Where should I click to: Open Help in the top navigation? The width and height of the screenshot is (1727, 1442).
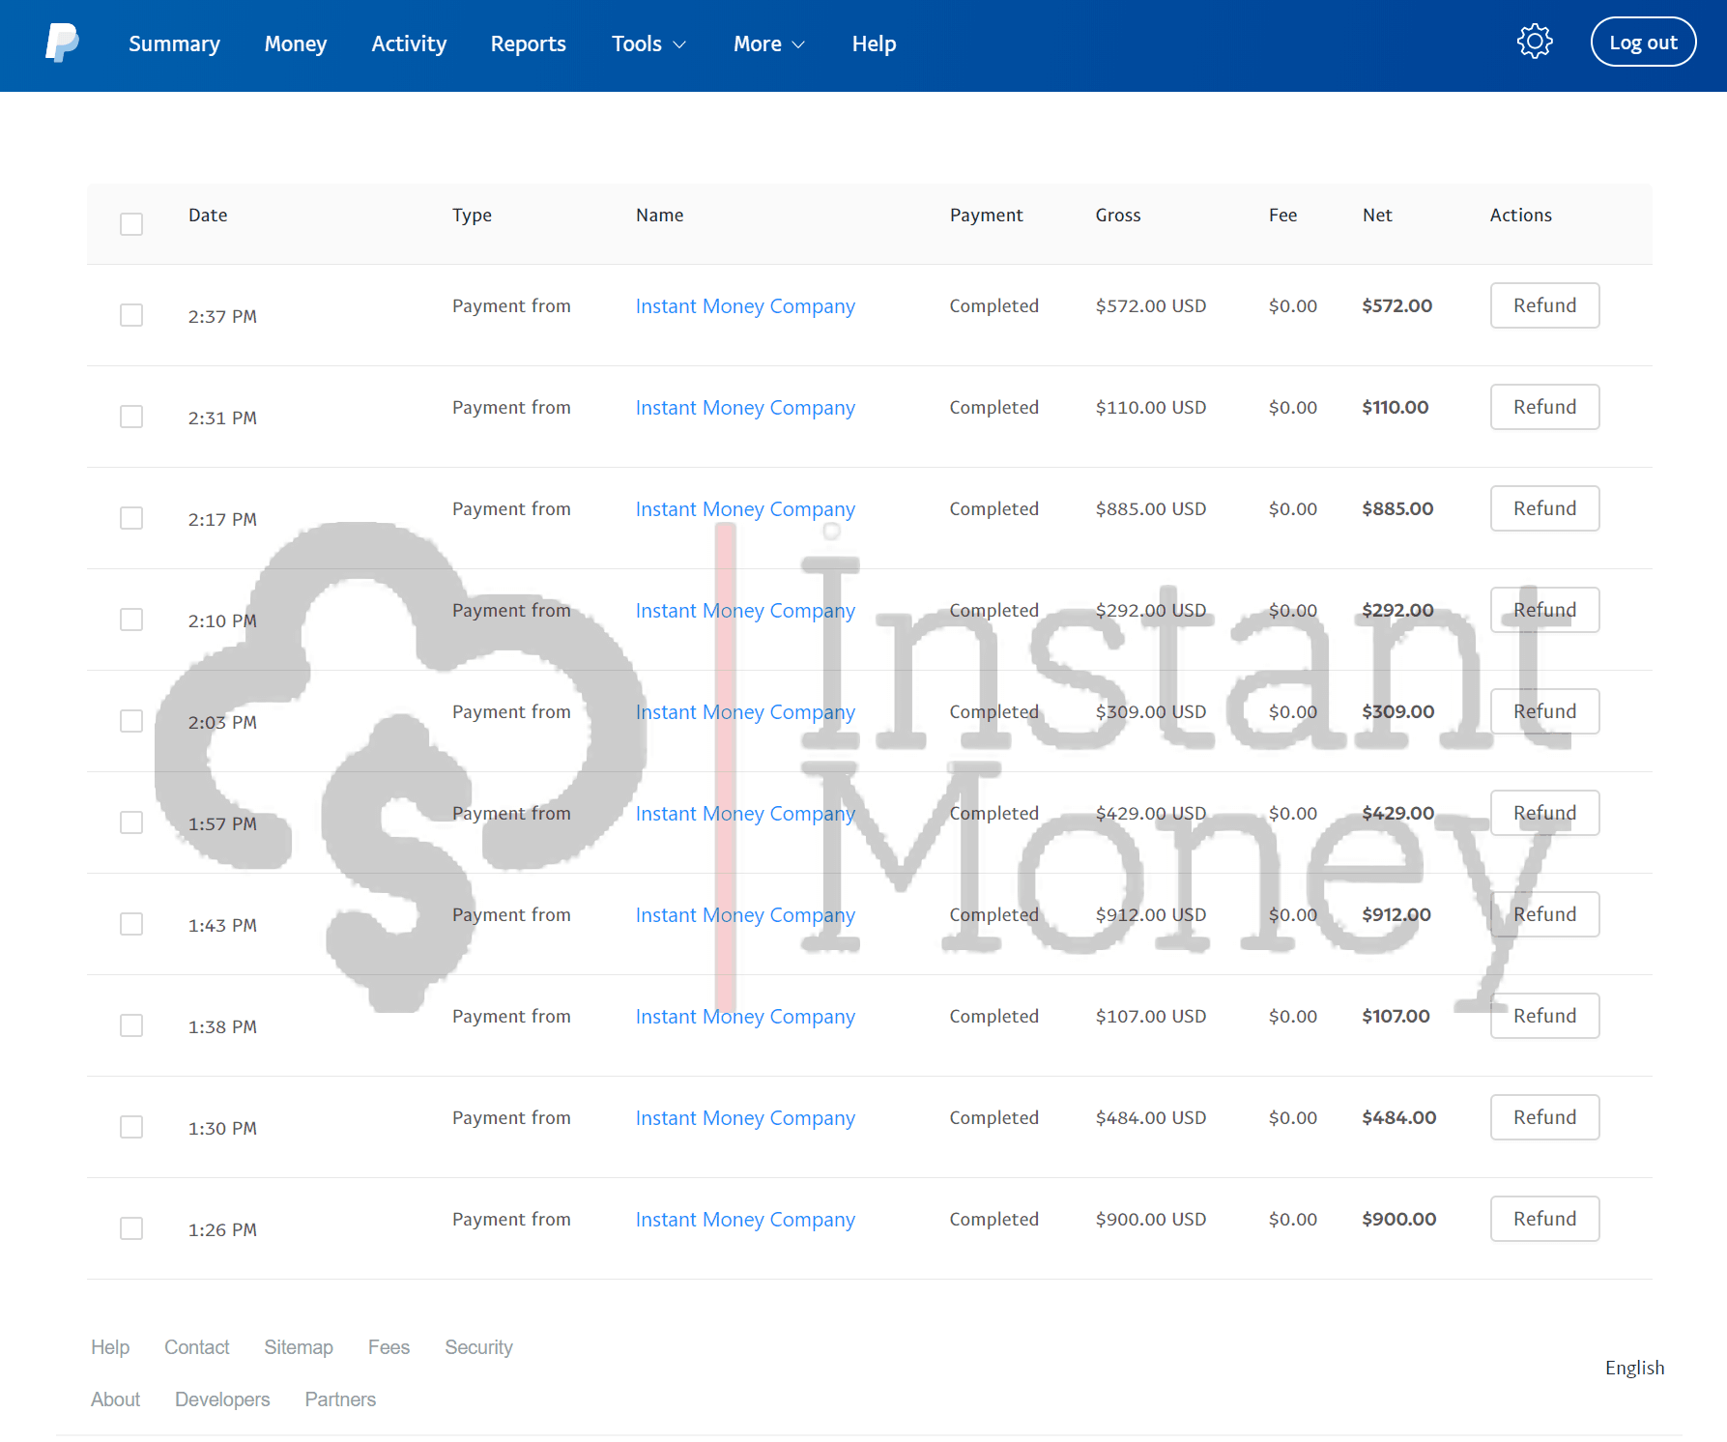[874, 43]
